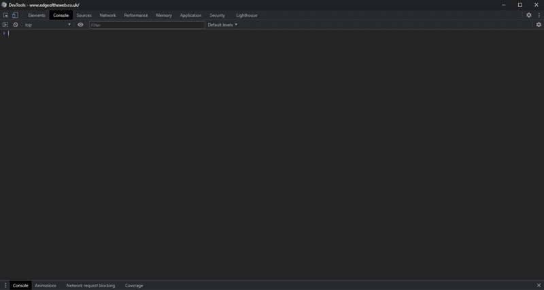This screenshot has width=544, height=290.
Task: Create a live expression with eye icon
Action: point(80,24)
